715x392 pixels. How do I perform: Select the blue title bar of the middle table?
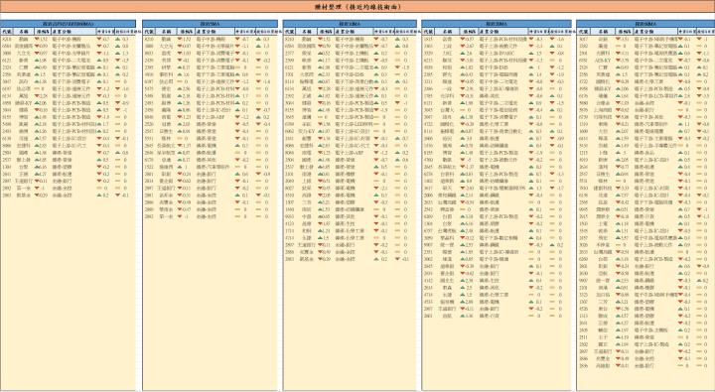pyautogui.click(x=350, y=23)
